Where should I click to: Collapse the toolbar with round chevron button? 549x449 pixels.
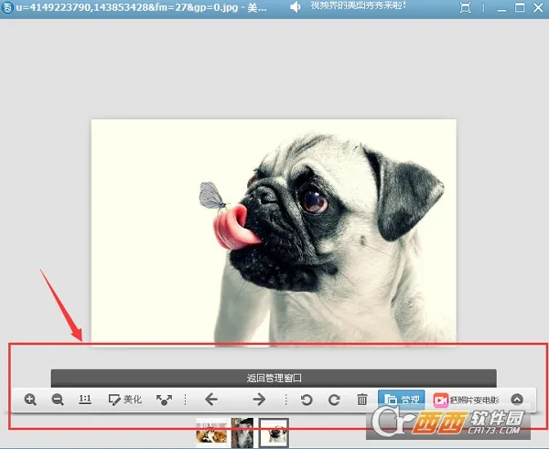point(517,400)
